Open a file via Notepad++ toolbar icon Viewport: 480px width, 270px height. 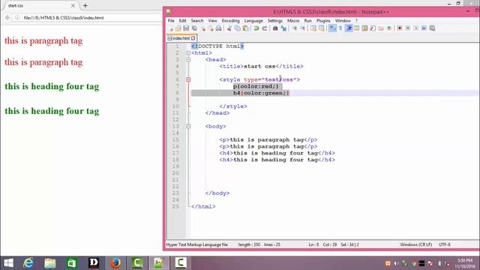[x=178, y=28]
